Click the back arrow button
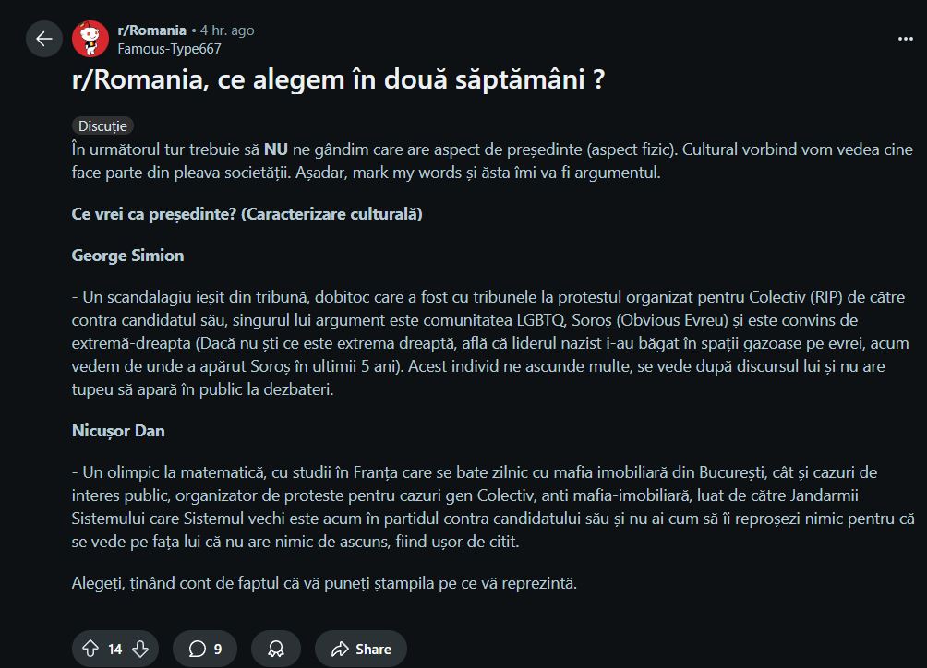This screenshot has height=668, width=927. tap(43, 39)
